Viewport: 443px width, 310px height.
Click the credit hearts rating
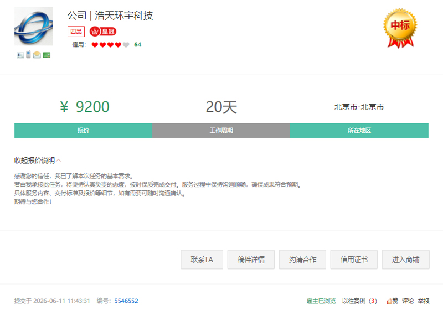(x=110, y=45)
